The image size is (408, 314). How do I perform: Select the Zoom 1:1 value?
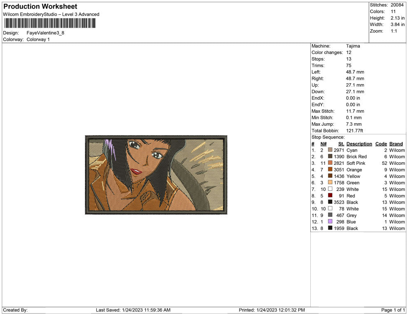coord(394,31)
